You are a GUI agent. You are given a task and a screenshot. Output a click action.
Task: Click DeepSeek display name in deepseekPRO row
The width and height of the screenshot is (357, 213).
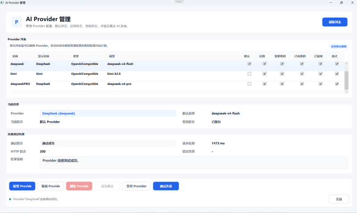point(43,84)
